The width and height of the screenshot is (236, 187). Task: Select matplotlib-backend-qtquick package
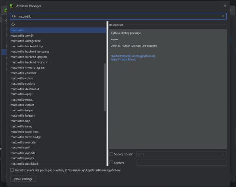coord(58,57)
